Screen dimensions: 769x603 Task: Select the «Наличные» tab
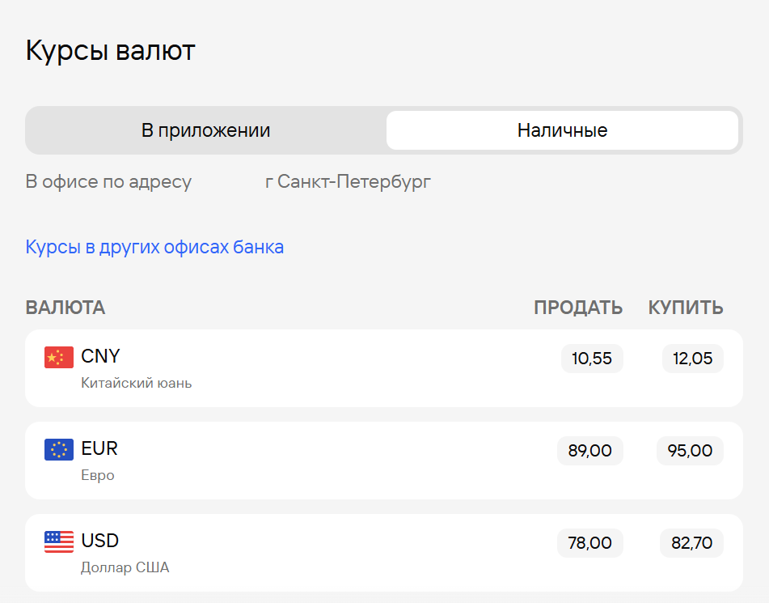coord(562,130)
